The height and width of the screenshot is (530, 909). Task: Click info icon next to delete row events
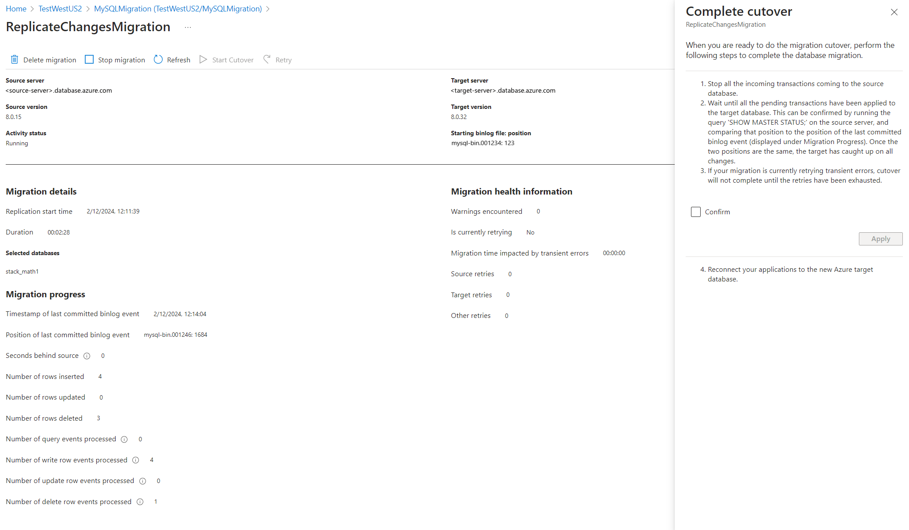[x=140, y=502]
